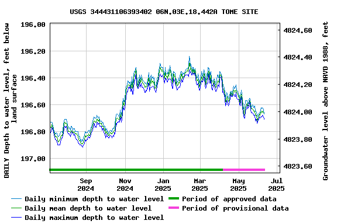Click the green daily mean legend line

point(16,208)
